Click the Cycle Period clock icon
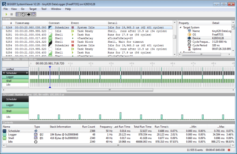This screenshot has height=154, width=237. [x=190, y=45]
